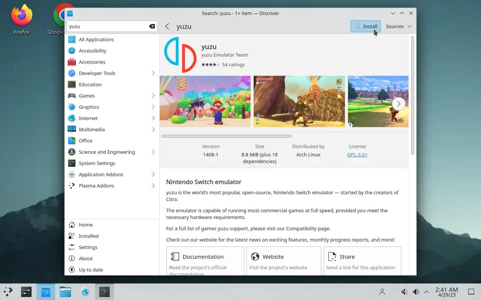Open Discover Settings sliders icon
This screenshot has height=300, width=481.
click(72, 247)
